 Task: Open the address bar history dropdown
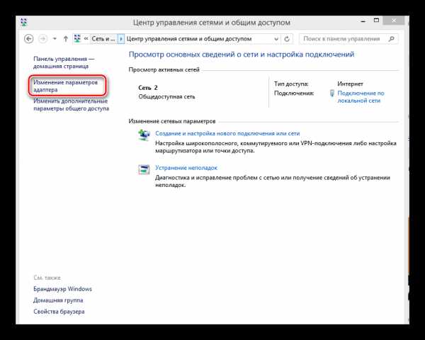(x=276, y=39)
